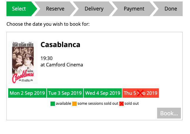
Task: Choose Mon 2 Sep 2019 date
Action: click(x=27, y=93)
